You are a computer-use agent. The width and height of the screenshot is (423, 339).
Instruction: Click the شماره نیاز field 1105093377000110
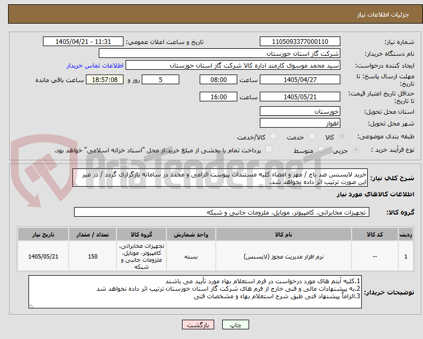tap(300, 42)
